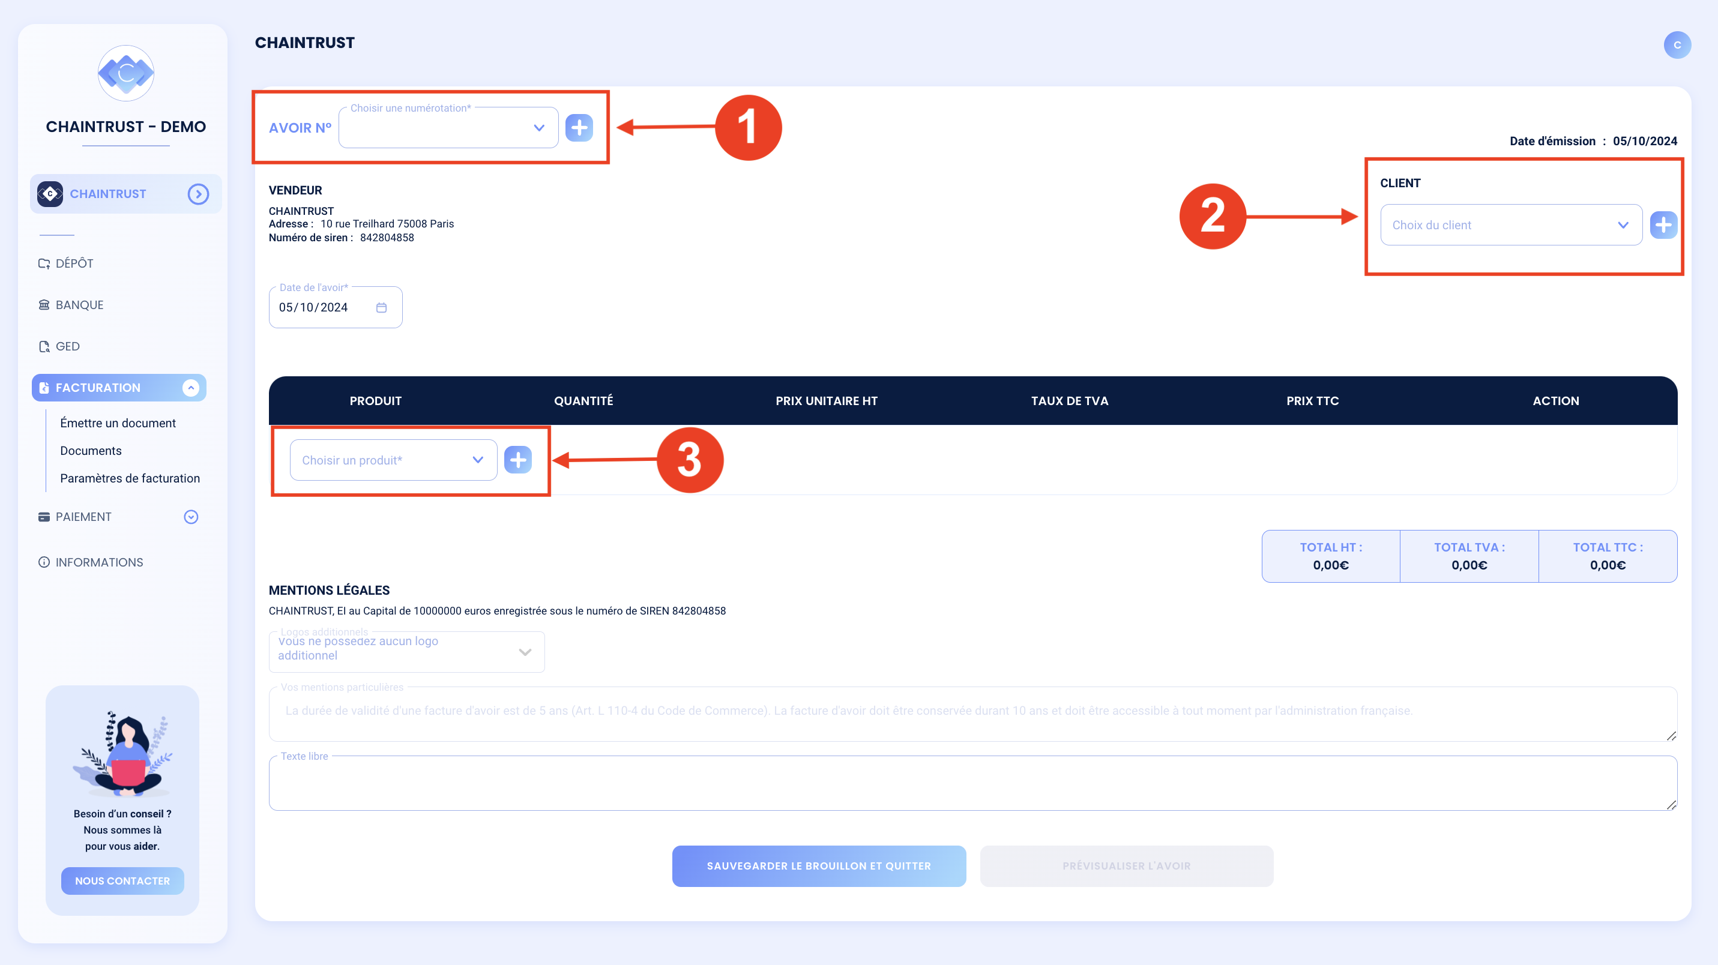This screenshot has height=965, width=1718.
Task: Click the 'AVOIR N°' label
Action: [300, 127]
